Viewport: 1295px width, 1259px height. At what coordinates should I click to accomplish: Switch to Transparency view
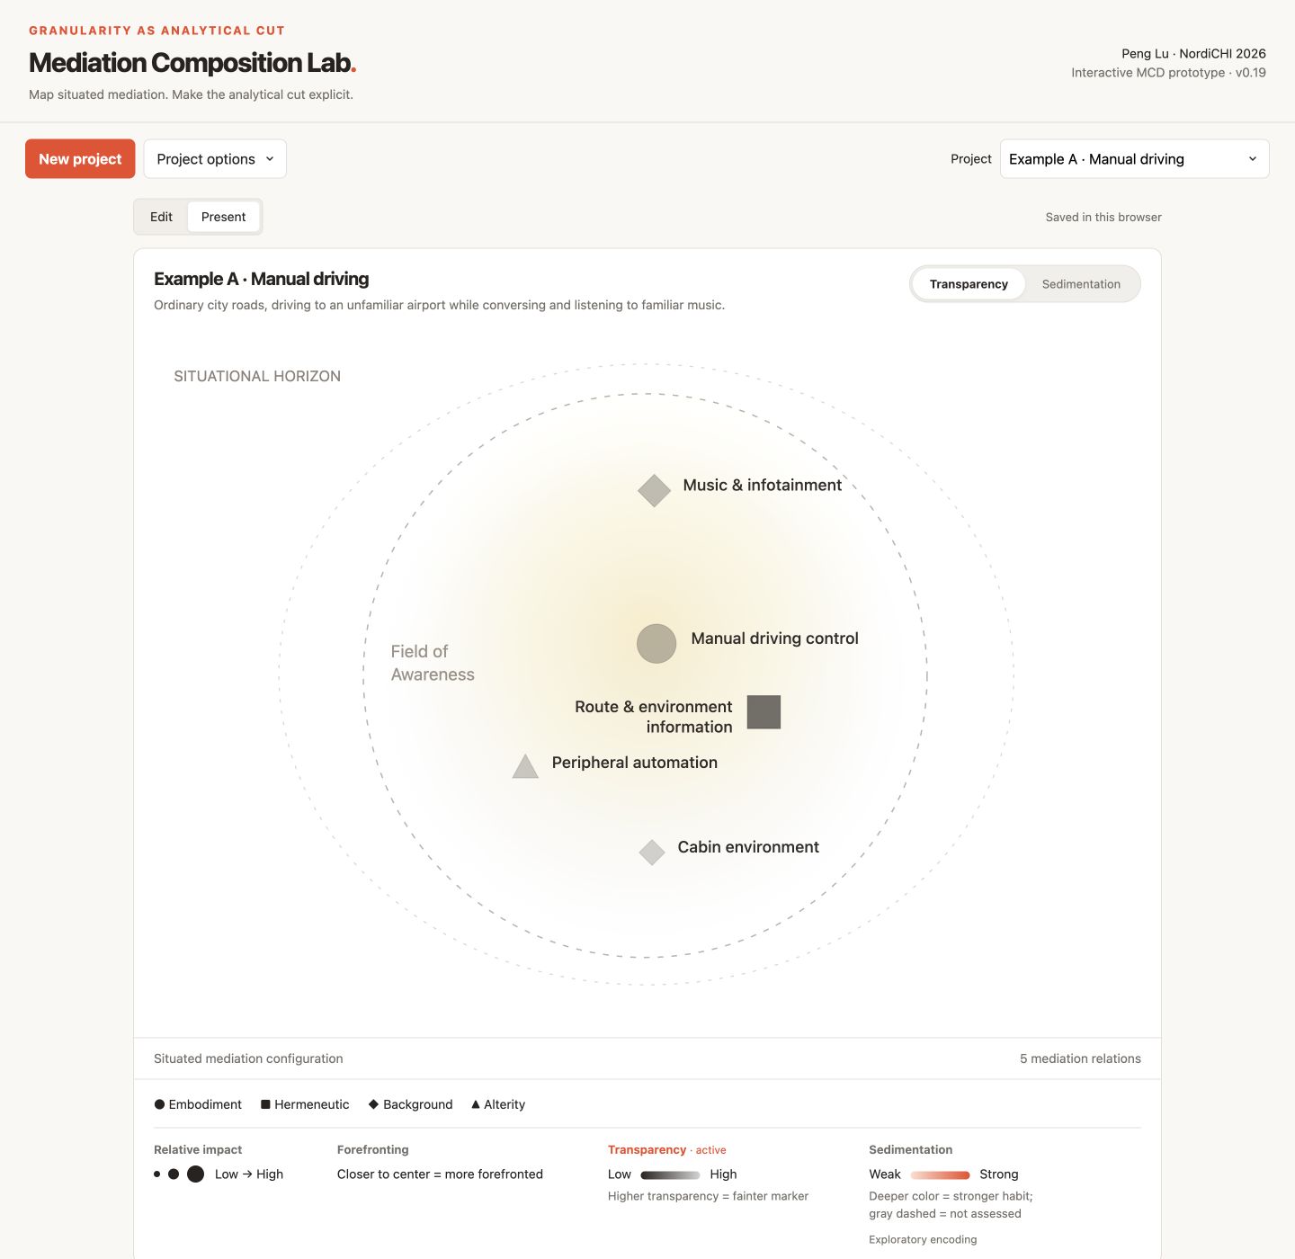[969, 284]
